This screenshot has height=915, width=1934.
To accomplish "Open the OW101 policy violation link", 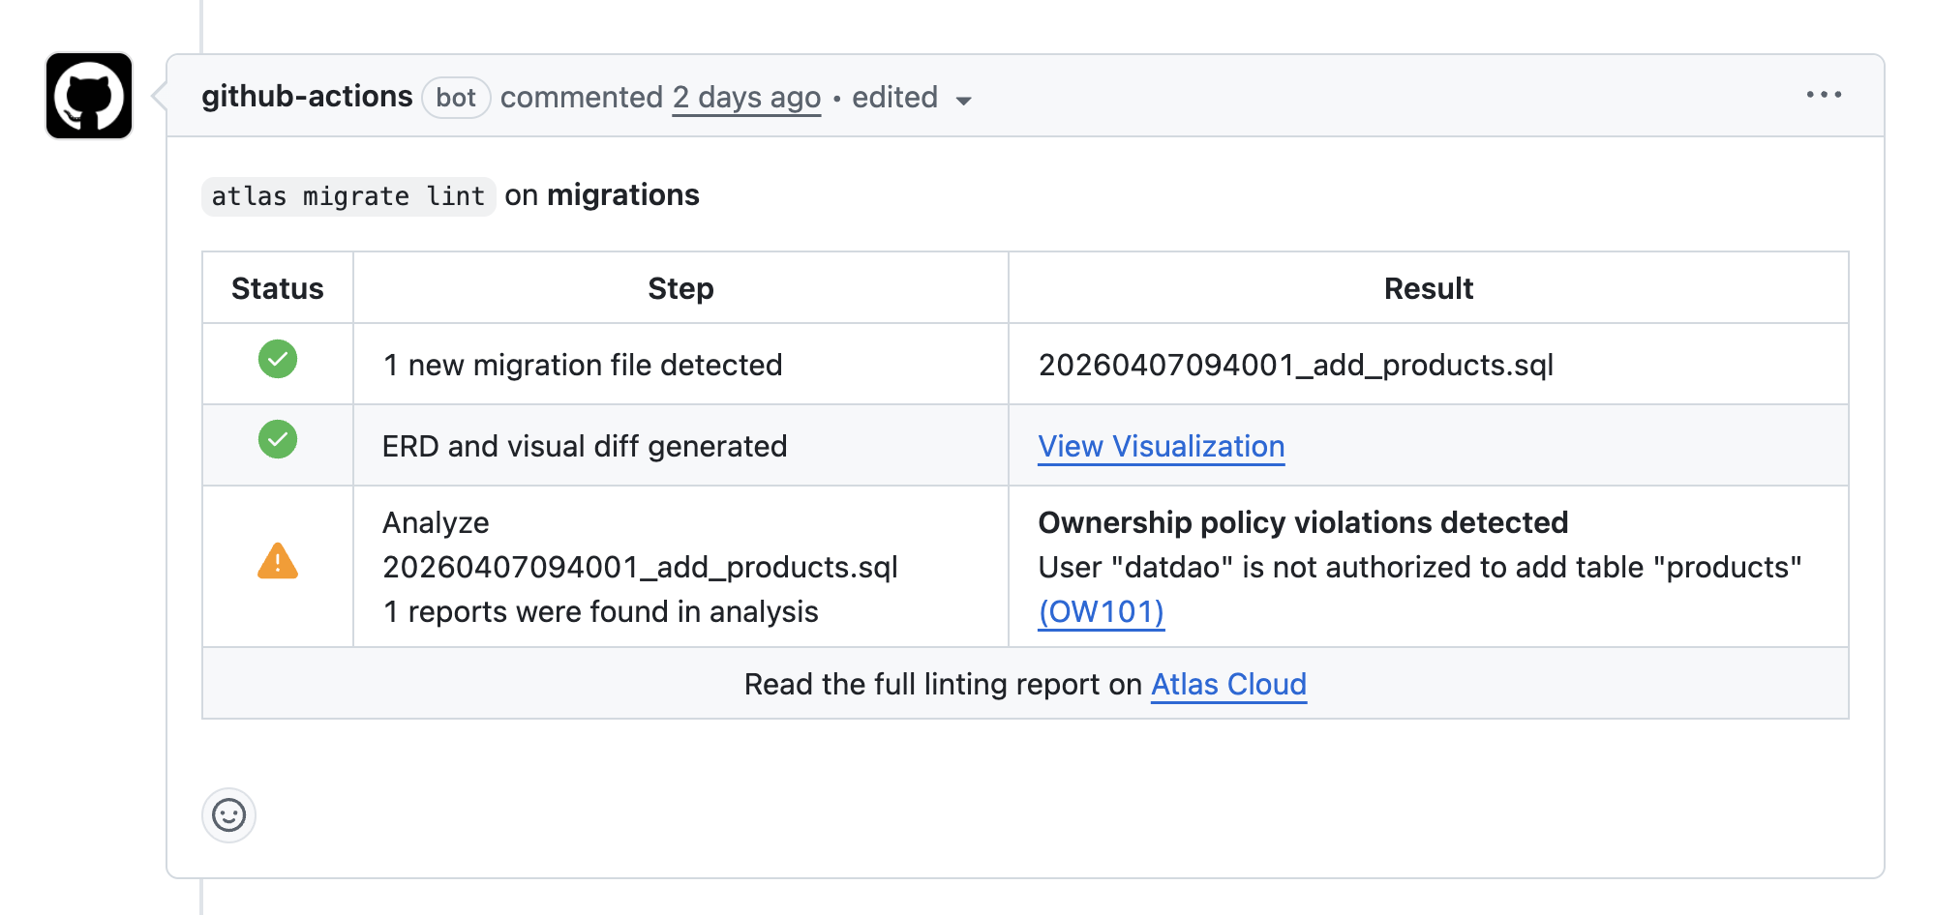I will pos(1101,611).
